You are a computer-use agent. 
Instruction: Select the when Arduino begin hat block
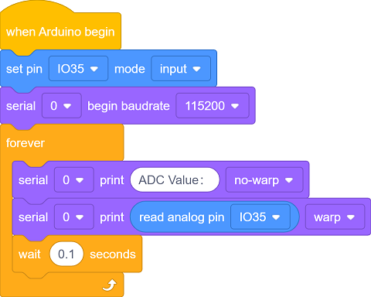pyautogui.click(x=60, y=32)
